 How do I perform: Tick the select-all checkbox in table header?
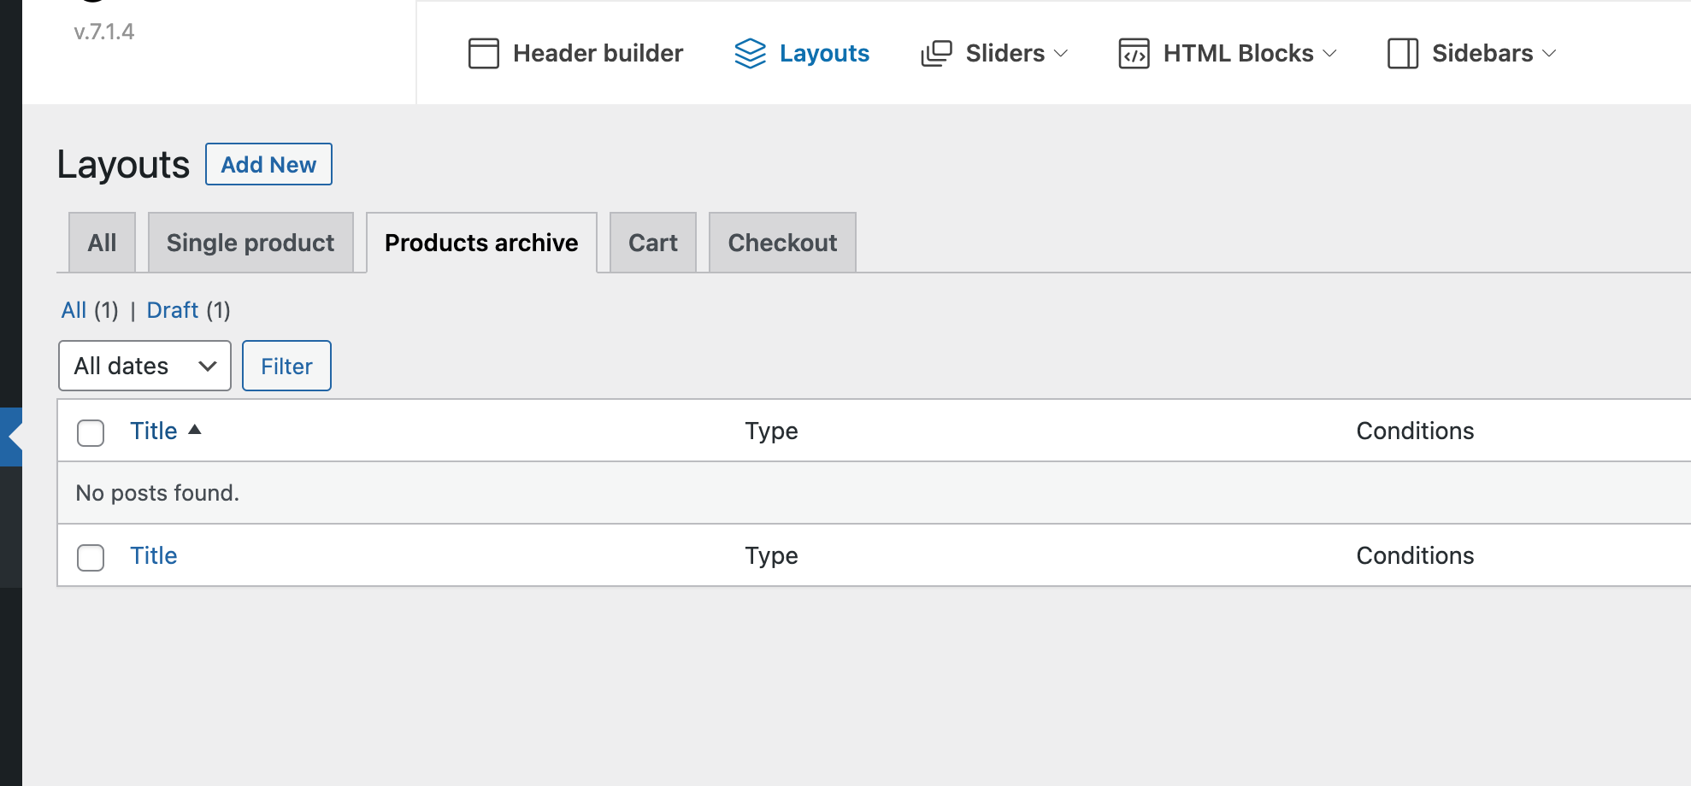91,432
